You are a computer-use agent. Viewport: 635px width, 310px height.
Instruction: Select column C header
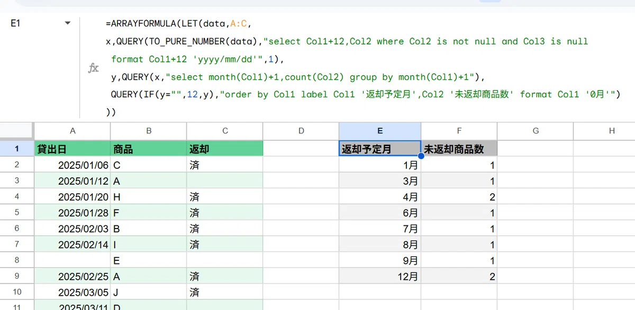coord(225,131)
